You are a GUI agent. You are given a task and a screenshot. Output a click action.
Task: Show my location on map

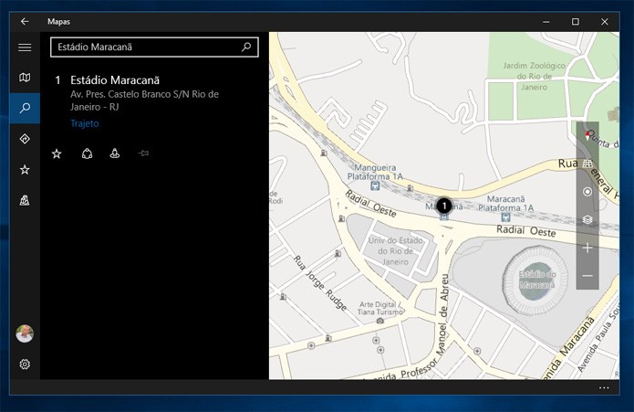587,192
